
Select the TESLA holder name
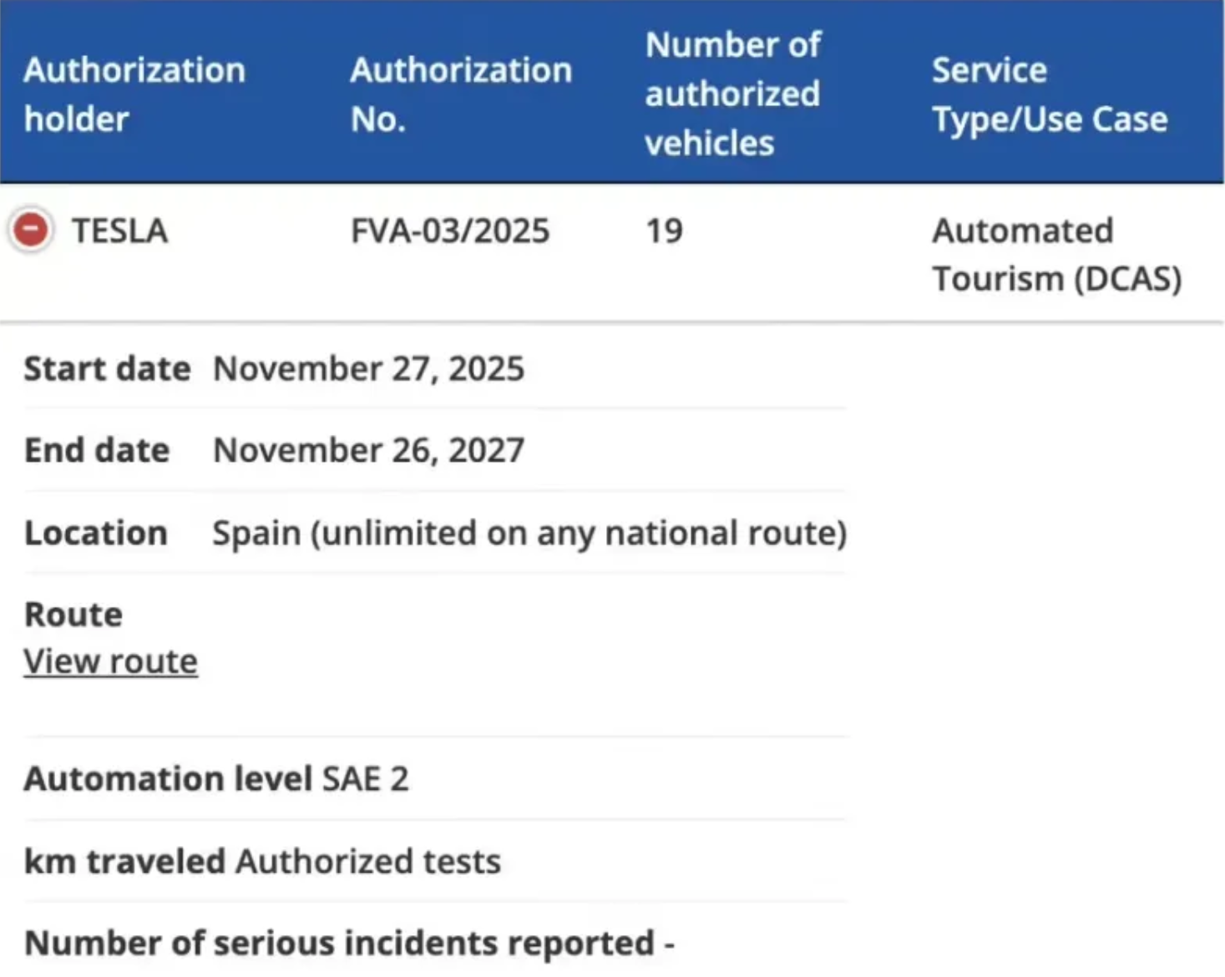point(119,230)
